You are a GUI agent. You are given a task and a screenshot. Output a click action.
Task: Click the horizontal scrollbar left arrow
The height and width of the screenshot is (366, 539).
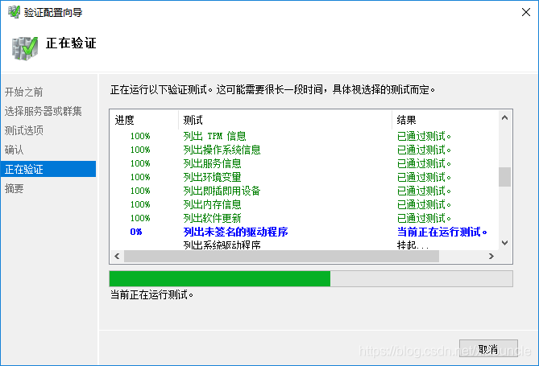117,256
